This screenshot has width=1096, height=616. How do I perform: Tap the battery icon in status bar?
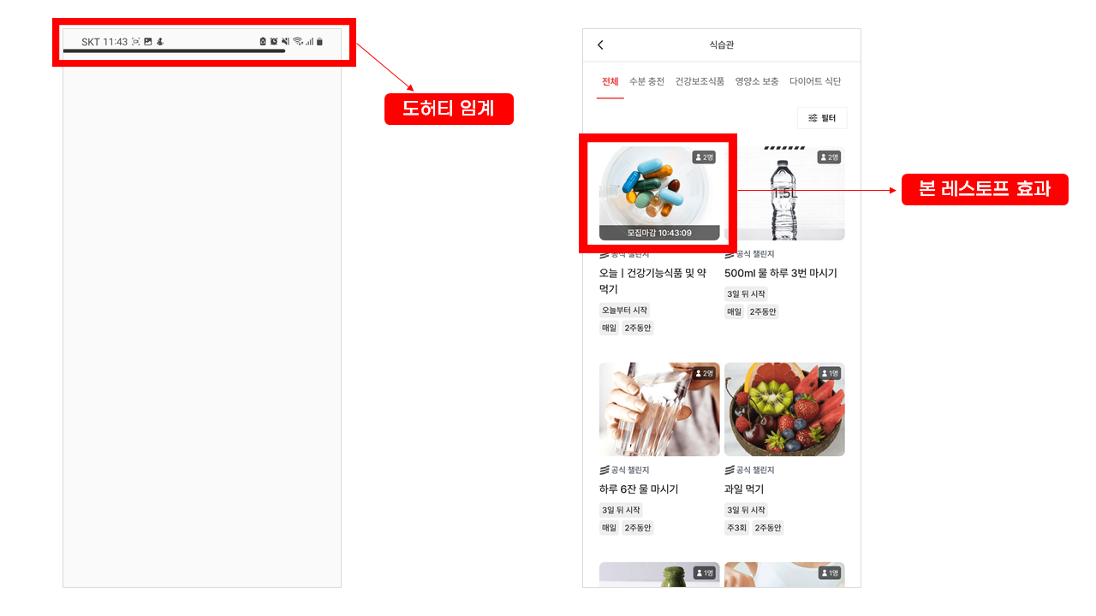coord(319,41)
